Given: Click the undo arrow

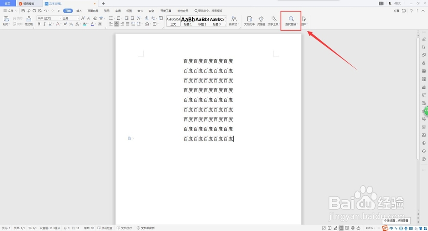Looking at the screenshot, I should (46, 11).
